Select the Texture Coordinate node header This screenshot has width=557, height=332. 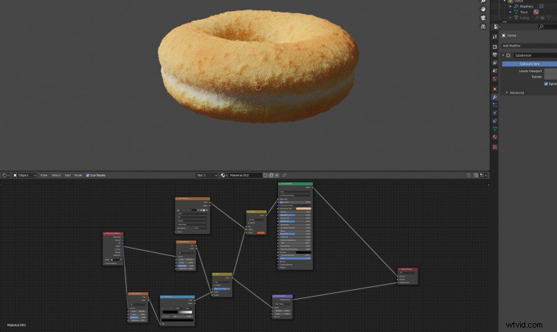click(113, 234)
